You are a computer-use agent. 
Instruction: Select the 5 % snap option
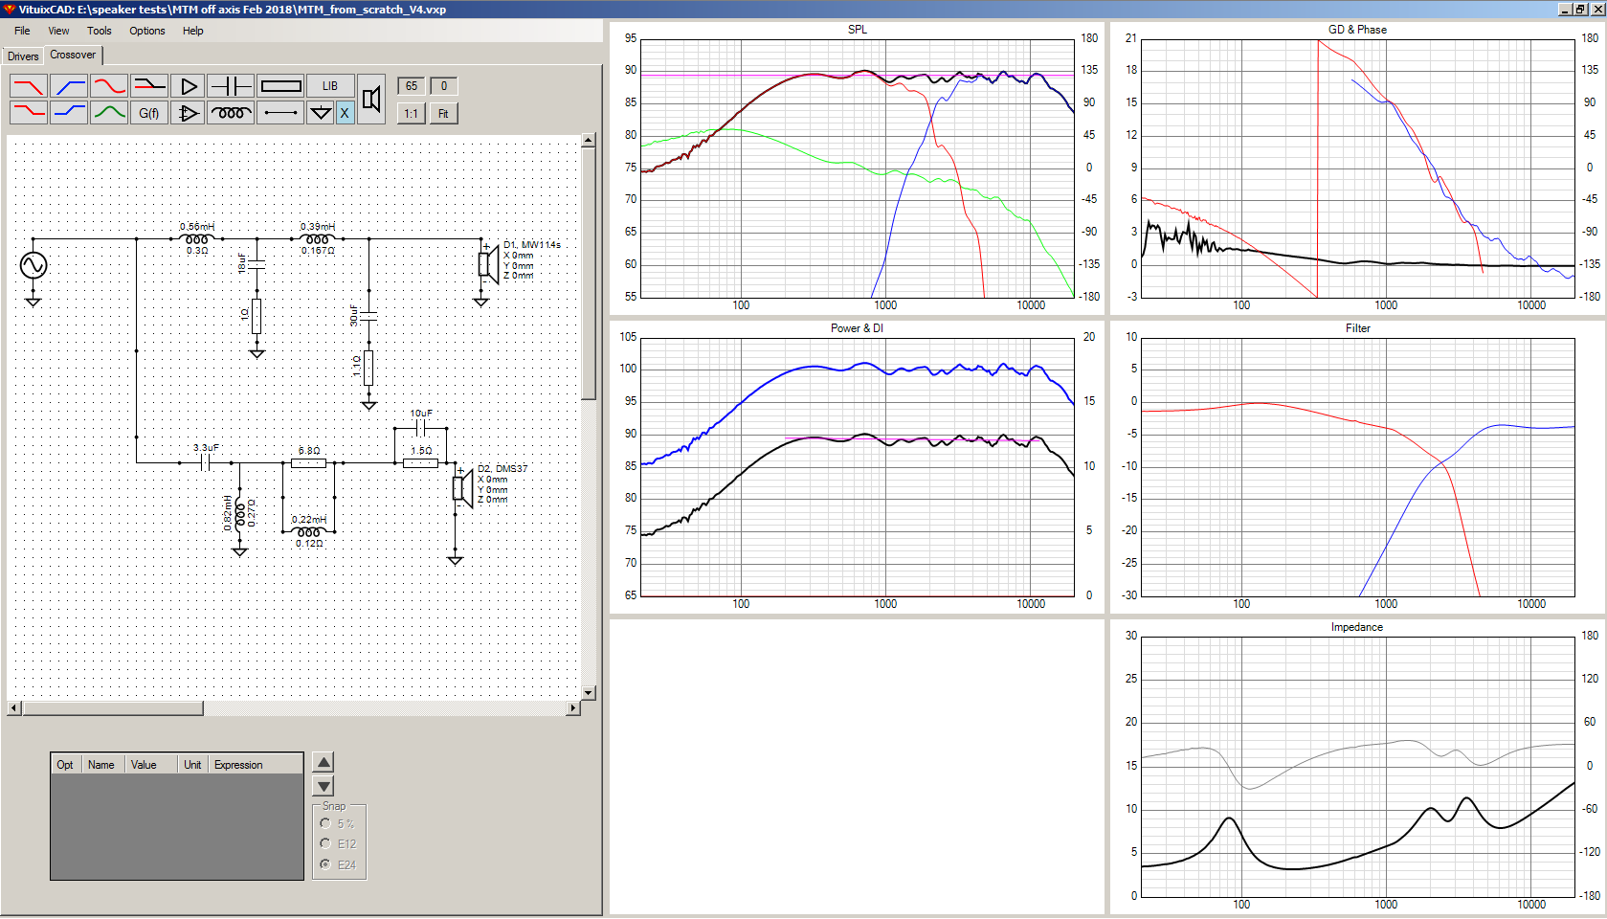pyautogui.click(x=338, y=823)
